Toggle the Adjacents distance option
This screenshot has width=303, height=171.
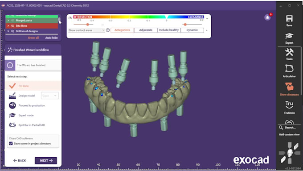(146, 30)
